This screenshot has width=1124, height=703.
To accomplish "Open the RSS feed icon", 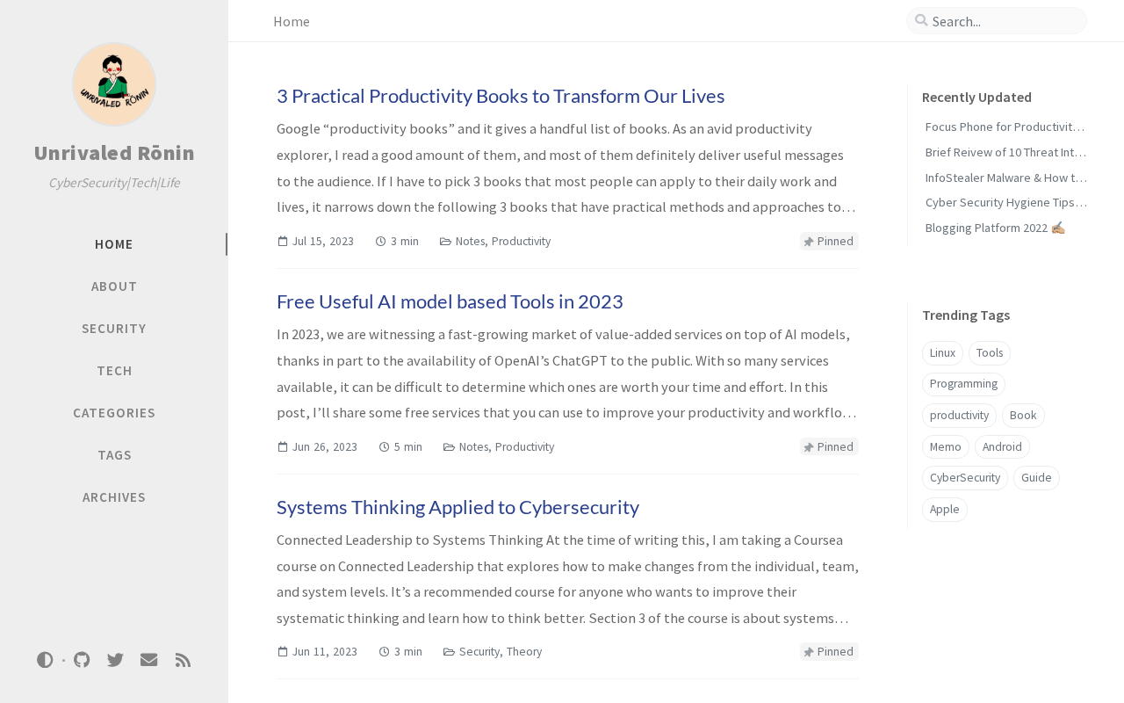I will tap(183, 660).
